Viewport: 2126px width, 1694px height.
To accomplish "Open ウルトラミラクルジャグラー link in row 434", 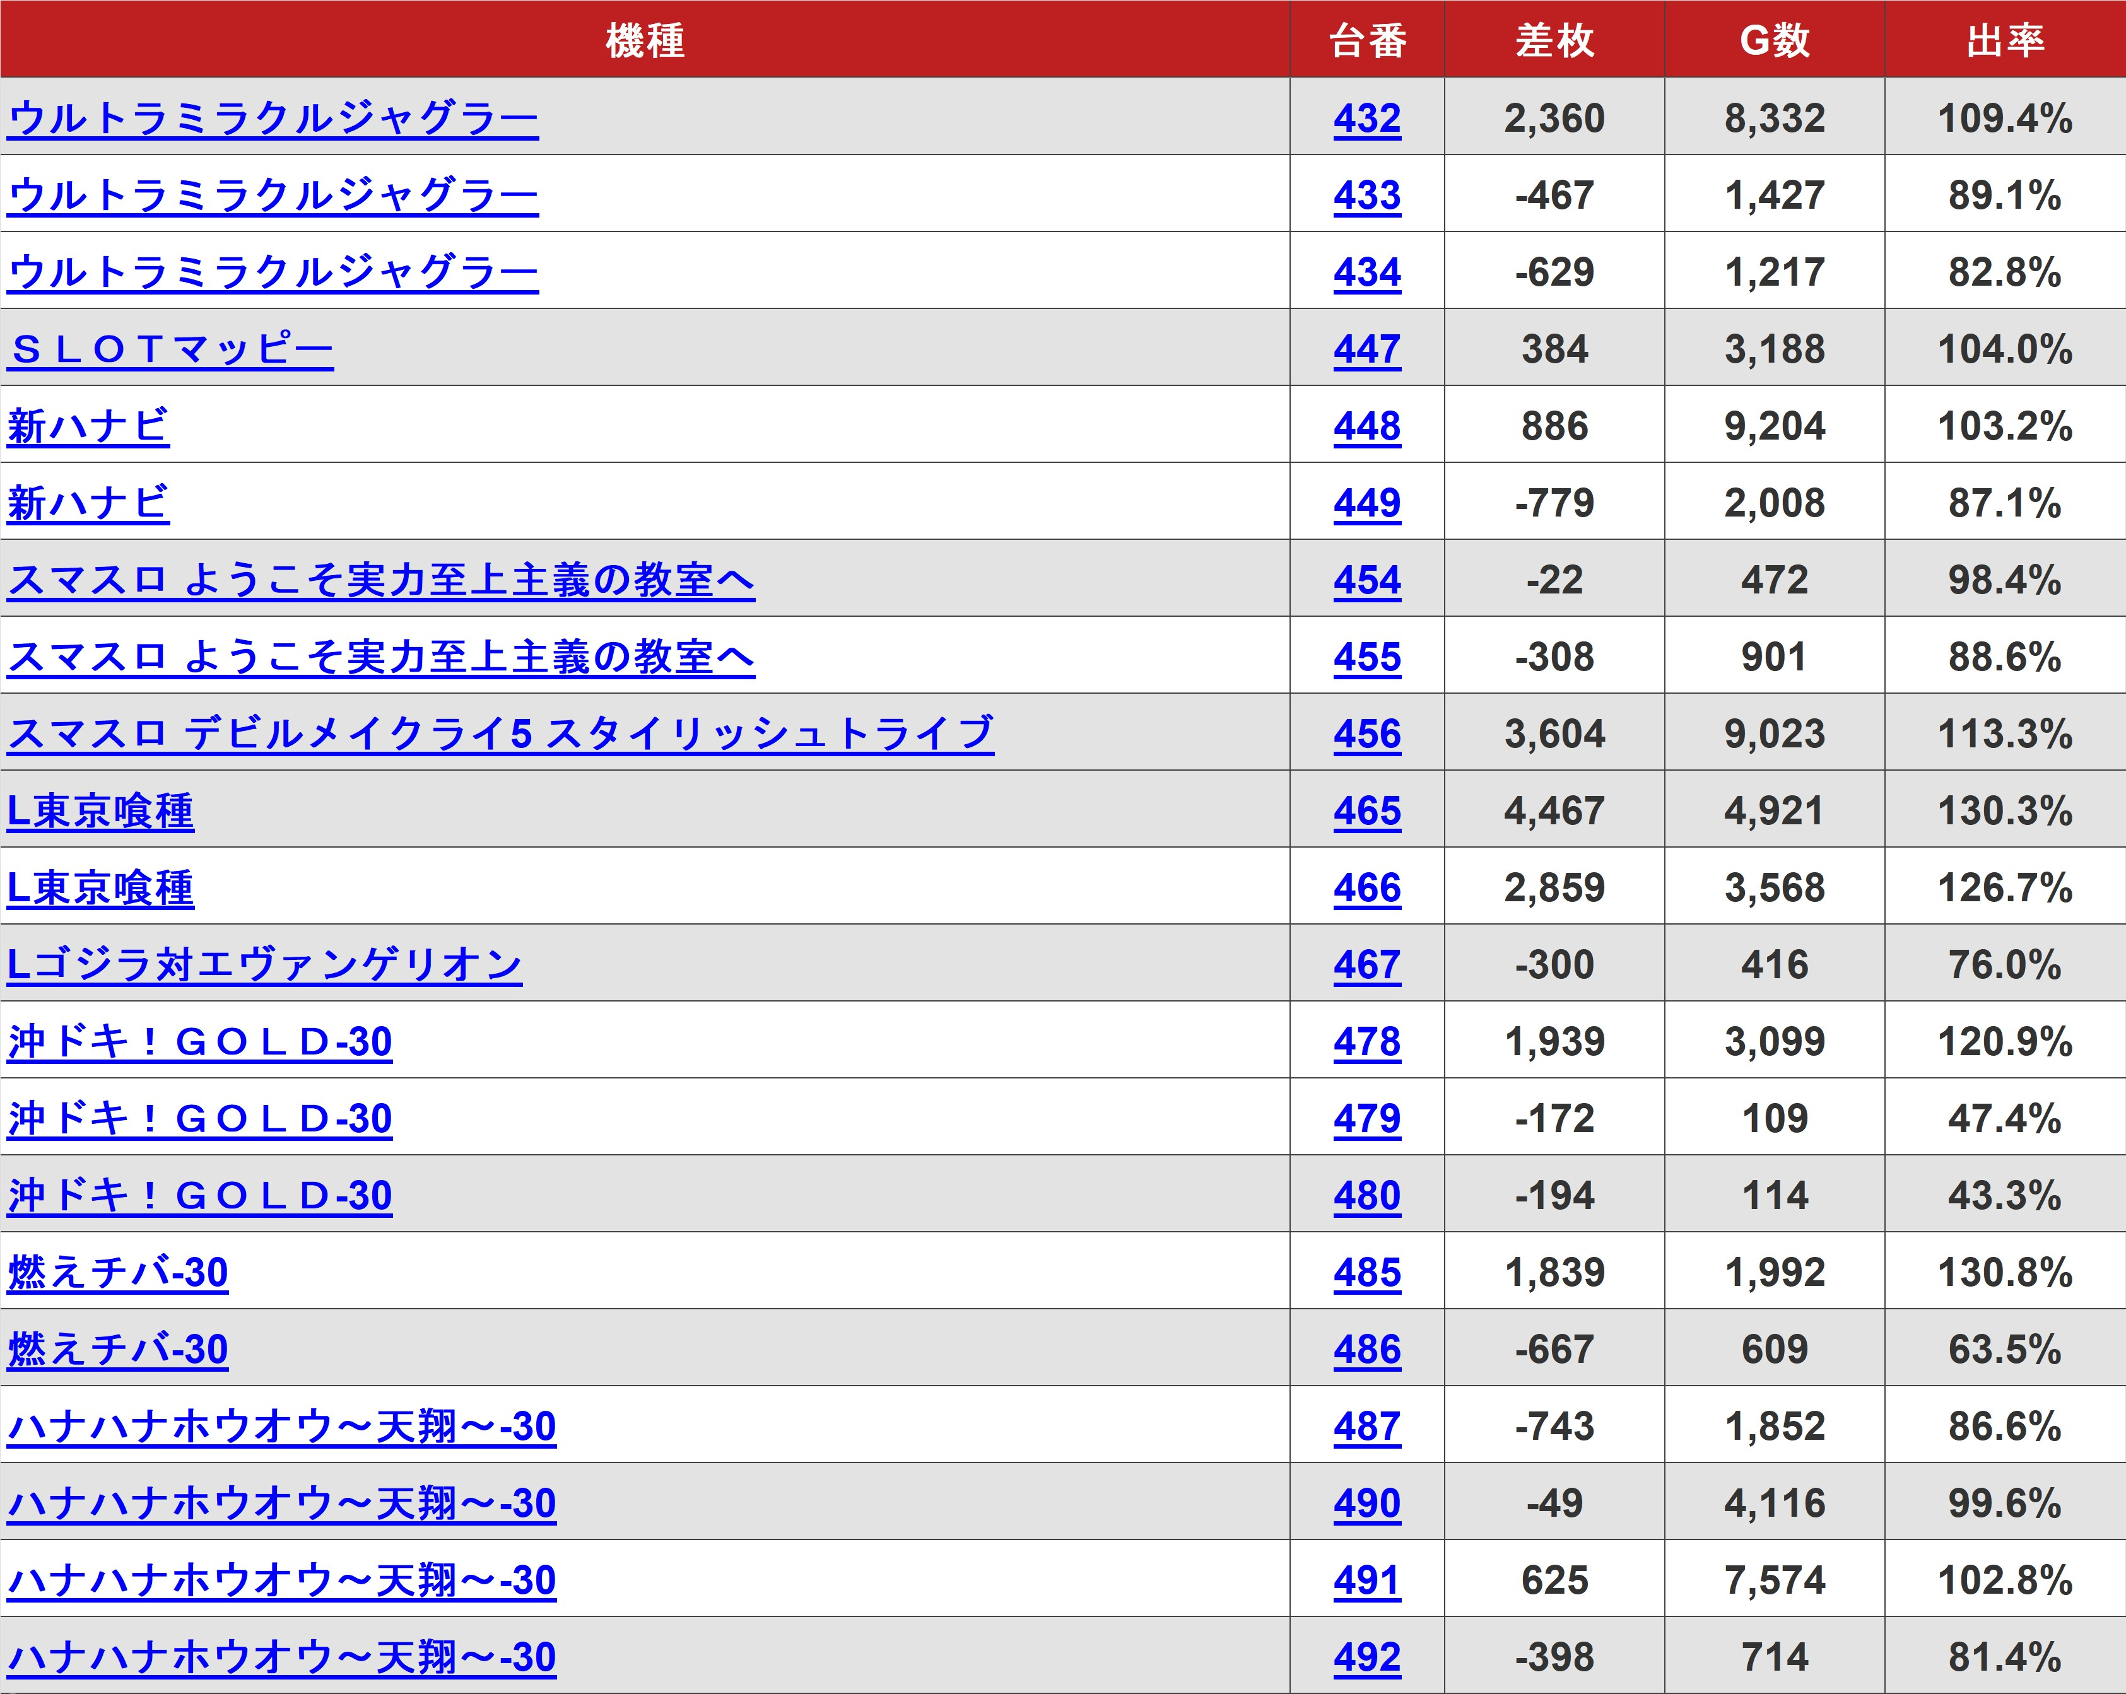I will click(x=273, y=272).
